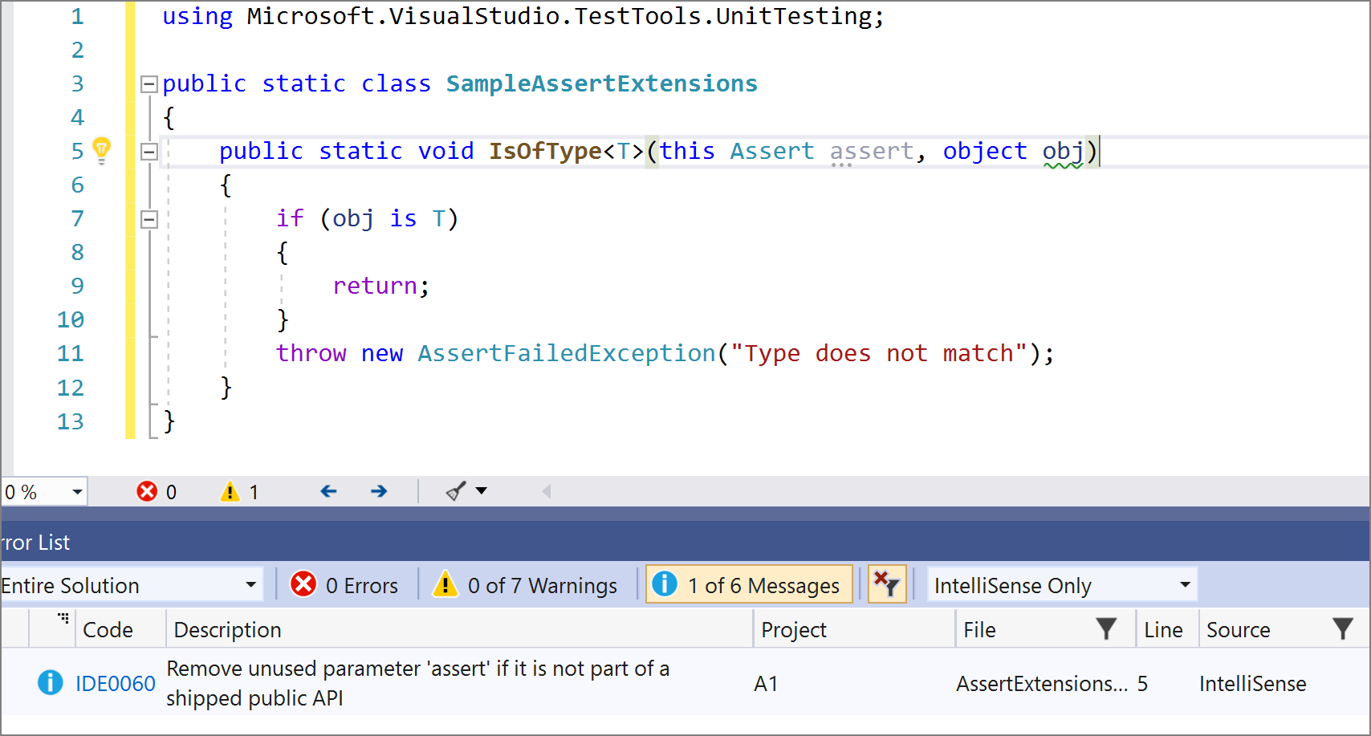Navigate to next issue arrow
1371x736 pixels.
coord(379,491)
